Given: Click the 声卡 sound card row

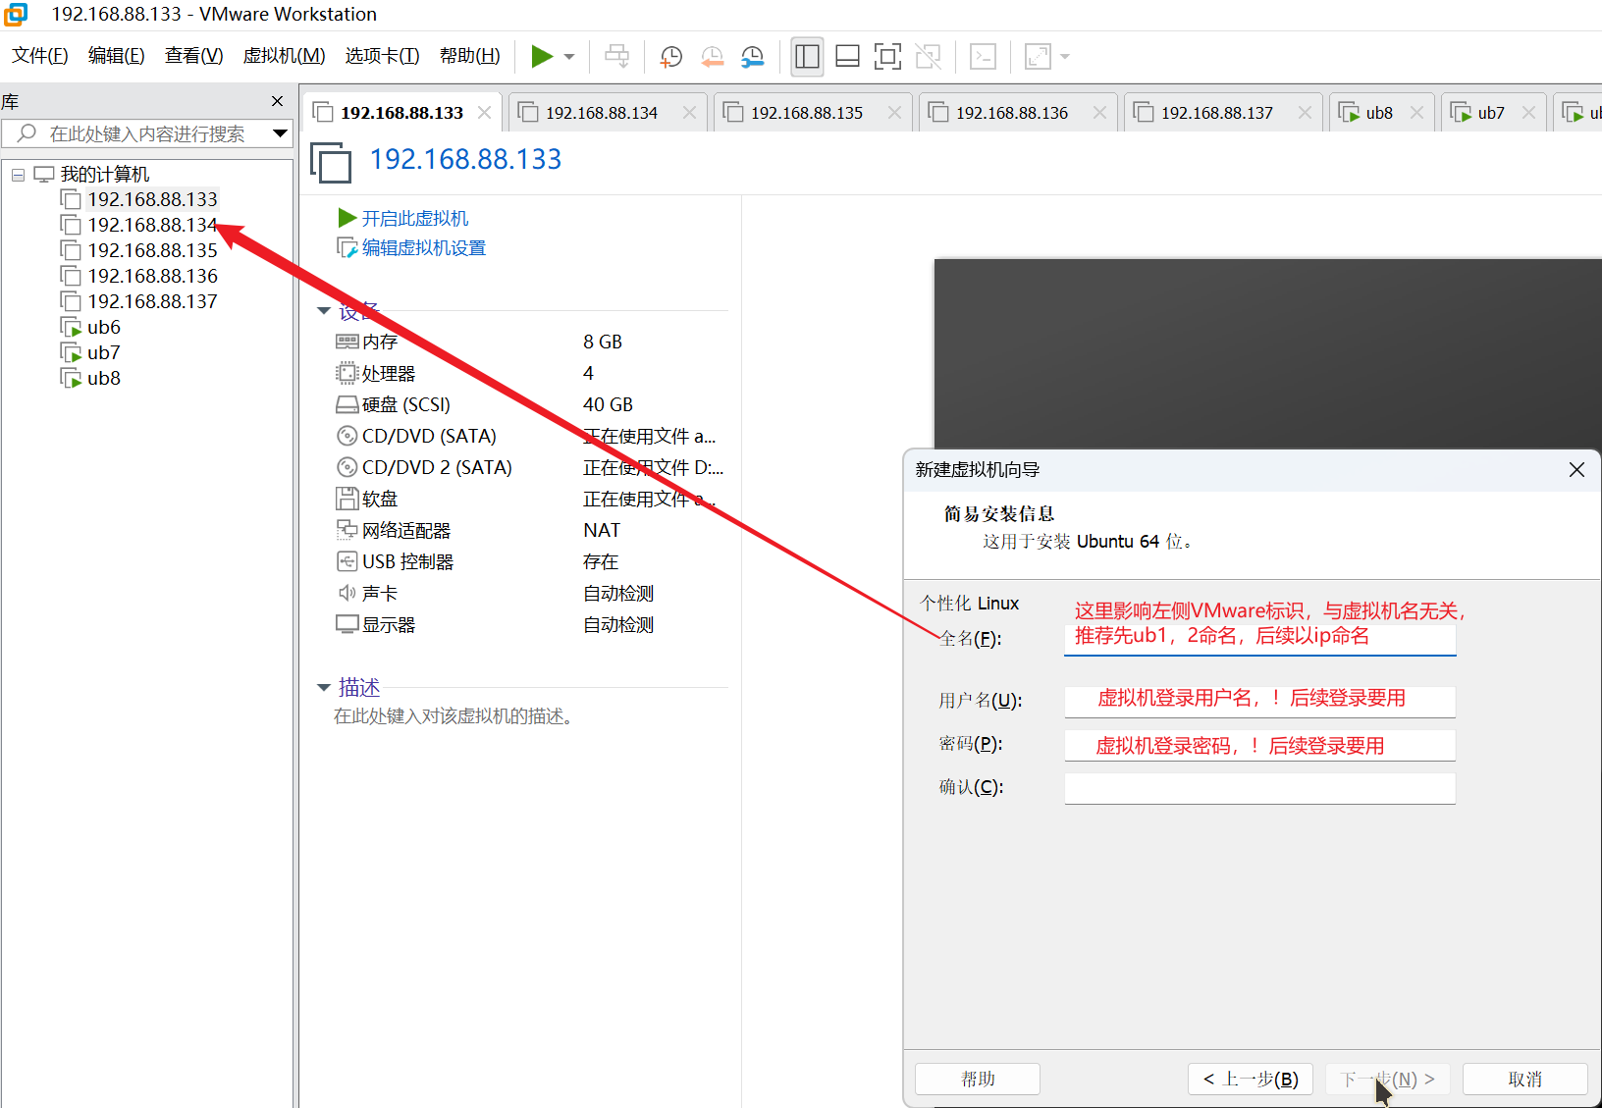Looking at the screenshot, I should 530,593.
